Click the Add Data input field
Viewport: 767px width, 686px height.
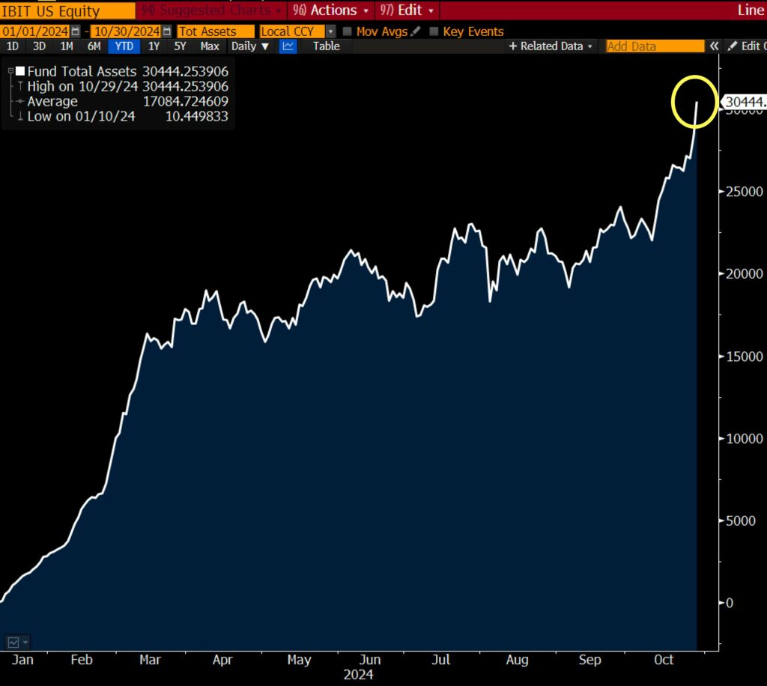coord(655,46)
